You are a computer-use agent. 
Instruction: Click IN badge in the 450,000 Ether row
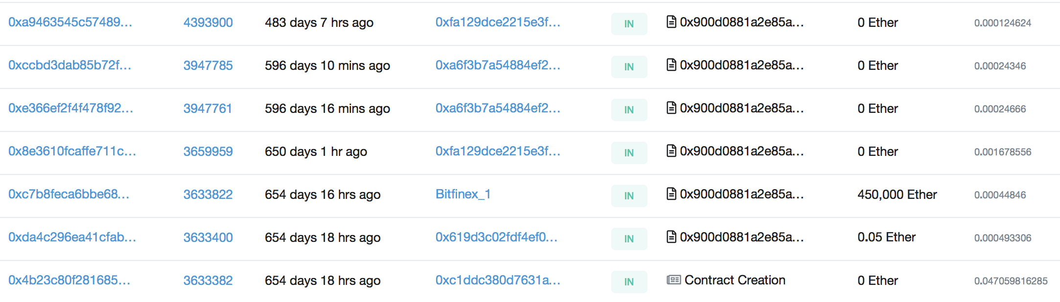[629, 196]
